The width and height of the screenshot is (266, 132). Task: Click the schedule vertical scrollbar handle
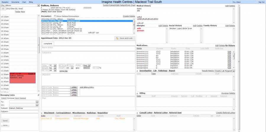click(x=38, y=45)
